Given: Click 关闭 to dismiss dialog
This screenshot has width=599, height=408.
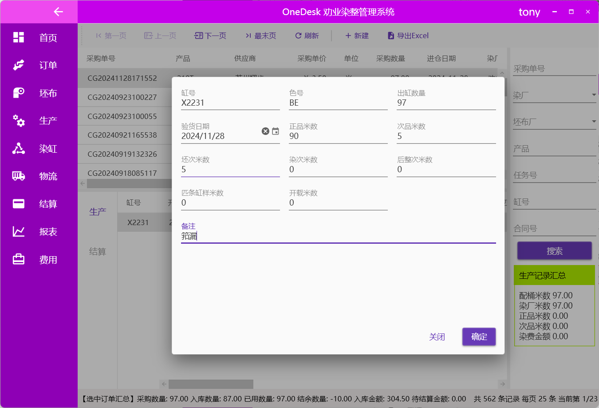Looking at the screenshot, I should (437, 337).
